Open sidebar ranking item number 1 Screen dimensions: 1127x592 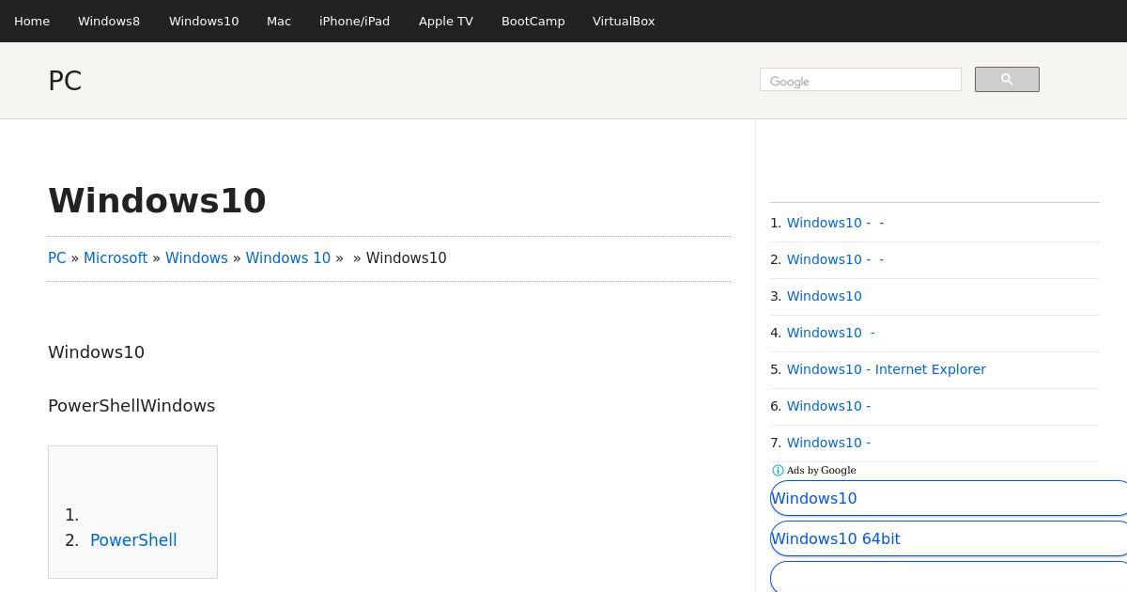836,223
